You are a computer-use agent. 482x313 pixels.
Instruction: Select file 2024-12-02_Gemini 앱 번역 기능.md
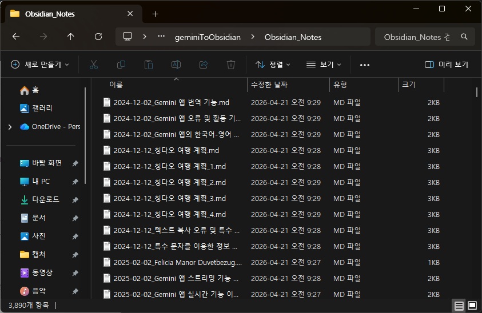(x=171, y=103)
